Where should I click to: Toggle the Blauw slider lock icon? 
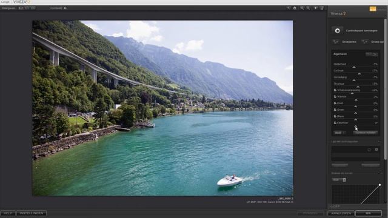tap(335, 116)
